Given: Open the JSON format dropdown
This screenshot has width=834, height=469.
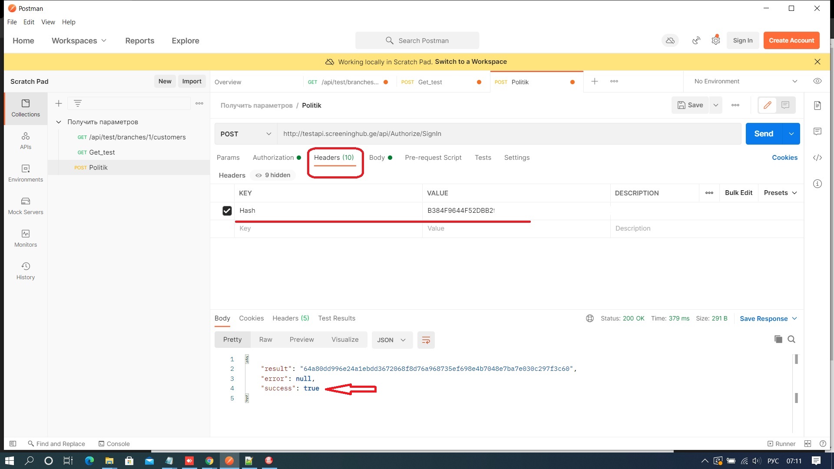Looking at the screenshot, I should pyautogui.click(x=391, y=340).
